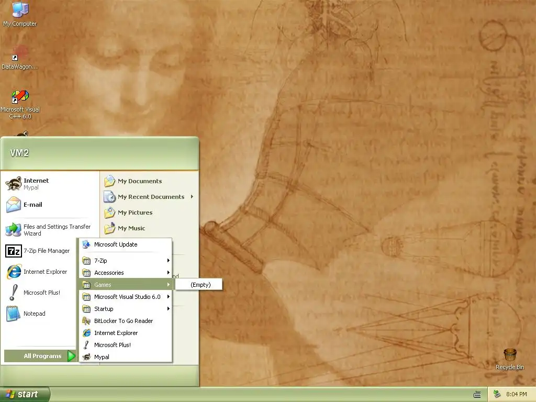Select the Recycle Bin icon
536x402 pixels.
tap(510, 355)
